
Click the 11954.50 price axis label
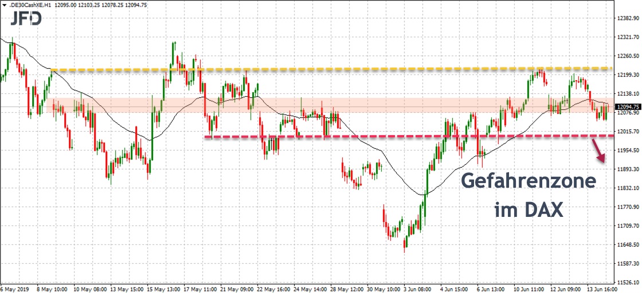[x=628, y=151]
